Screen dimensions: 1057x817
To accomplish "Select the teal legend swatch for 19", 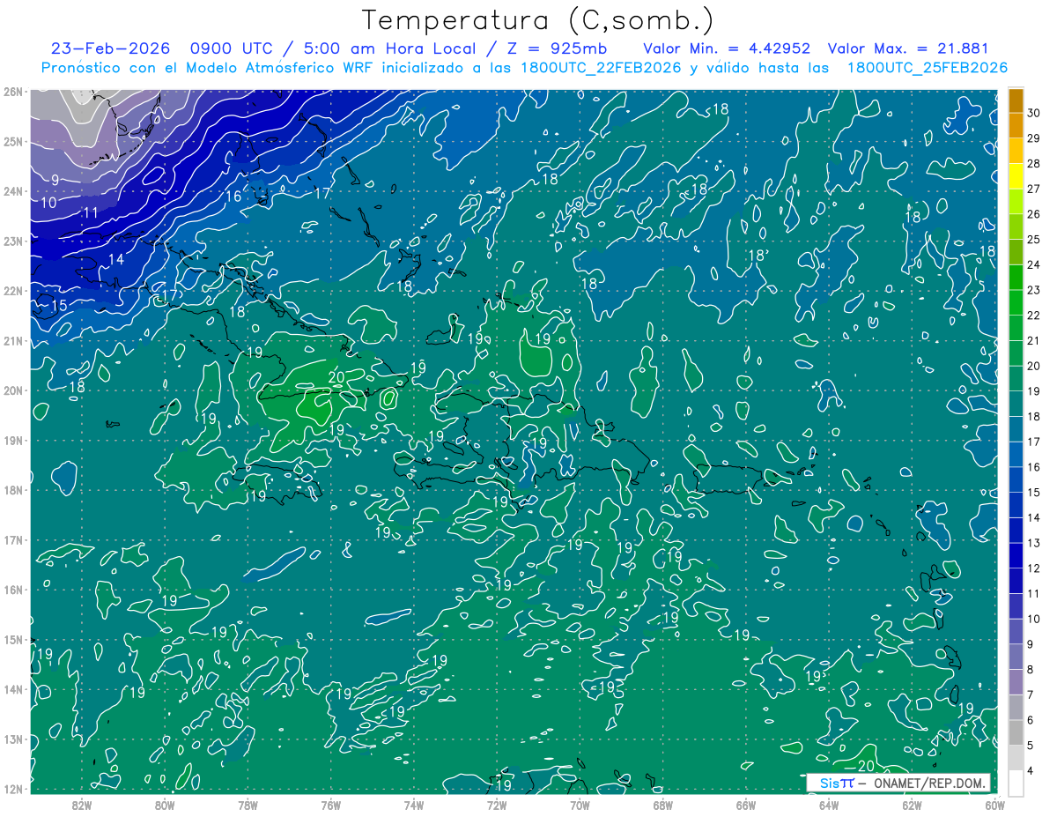I will (x=1016, y=379).
